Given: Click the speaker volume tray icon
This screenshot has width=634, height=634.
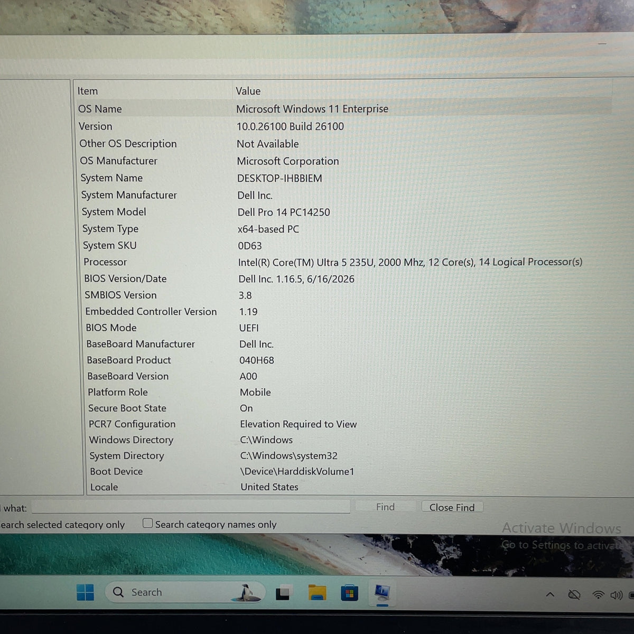Looking at the screenshot, I should pos(616,595).
